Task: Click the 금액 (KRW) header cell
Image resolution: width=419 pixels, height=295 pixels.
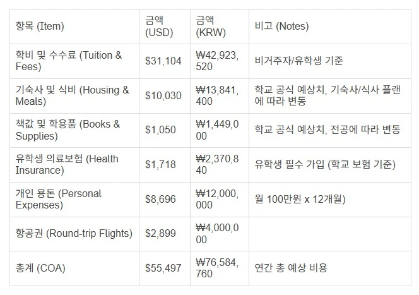Action: (220, 27)
